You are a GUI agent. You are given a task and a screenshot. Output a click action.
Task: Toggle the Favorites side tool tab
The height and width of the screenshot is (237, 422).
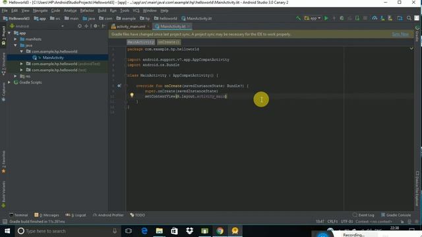click(x=3, y=162)
